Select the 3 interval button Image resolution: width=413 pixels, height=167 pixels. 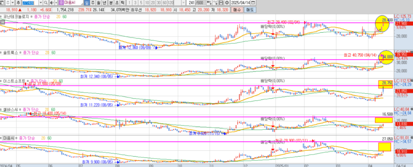(135, 3)
